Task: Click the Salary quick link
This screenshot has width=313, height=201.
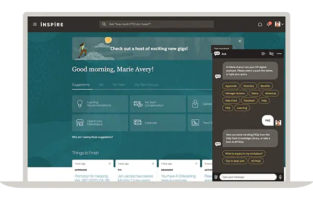Action: click(255, 93)
